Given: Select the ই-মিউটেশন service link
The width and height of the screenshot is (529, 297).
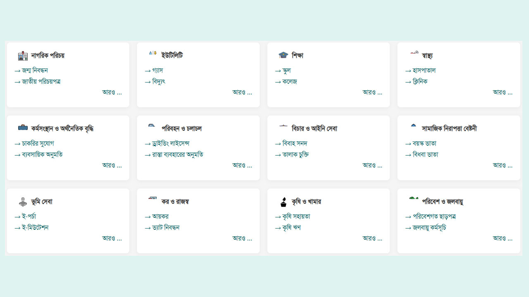Looking at the screenshot, I should click(35, 228).
